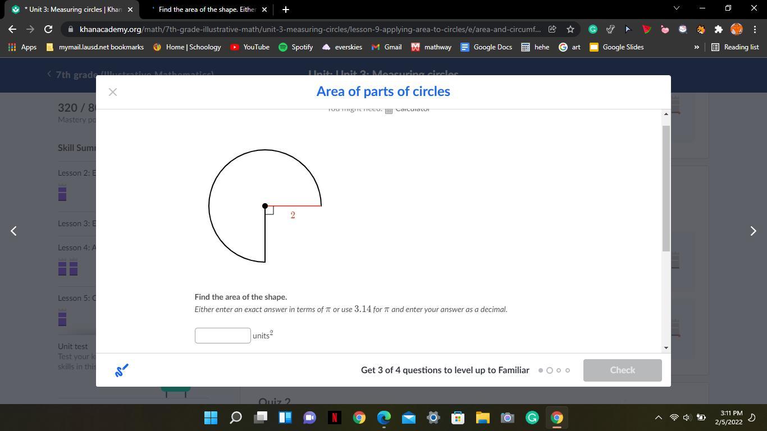
Task: Click the answer input field for units
Action: pos(223,336)
